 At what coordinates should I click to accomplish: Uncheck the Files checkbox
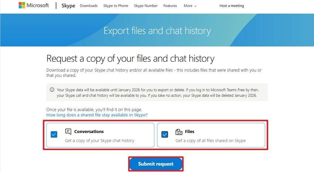[x=165, y=134]
